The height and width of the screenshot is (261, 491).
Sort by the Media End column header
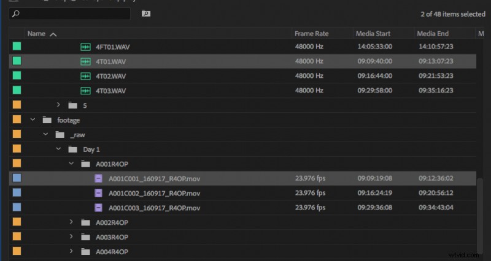point(433,34)
